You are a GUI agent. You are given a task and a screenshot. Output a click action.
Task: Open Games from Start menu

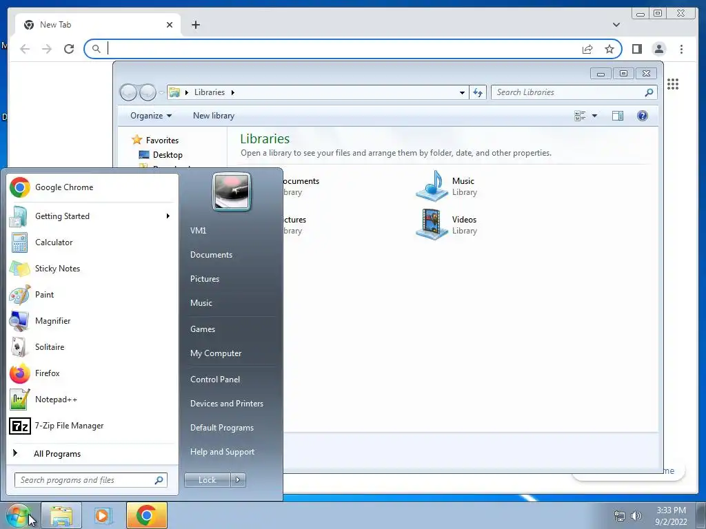tap(203, 329)
